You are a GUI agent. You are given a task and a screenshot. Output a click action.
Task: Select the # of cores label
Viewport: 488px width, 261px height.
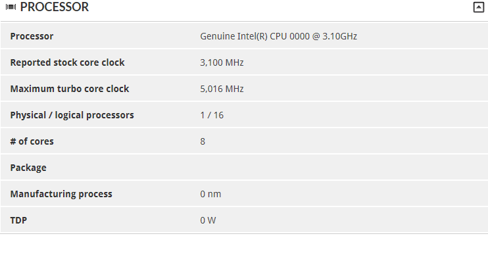click(x=32, y=141)
